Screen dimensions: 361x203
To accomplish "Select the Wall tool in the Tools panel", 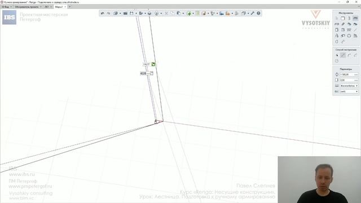I will click(x=343, y=19).
